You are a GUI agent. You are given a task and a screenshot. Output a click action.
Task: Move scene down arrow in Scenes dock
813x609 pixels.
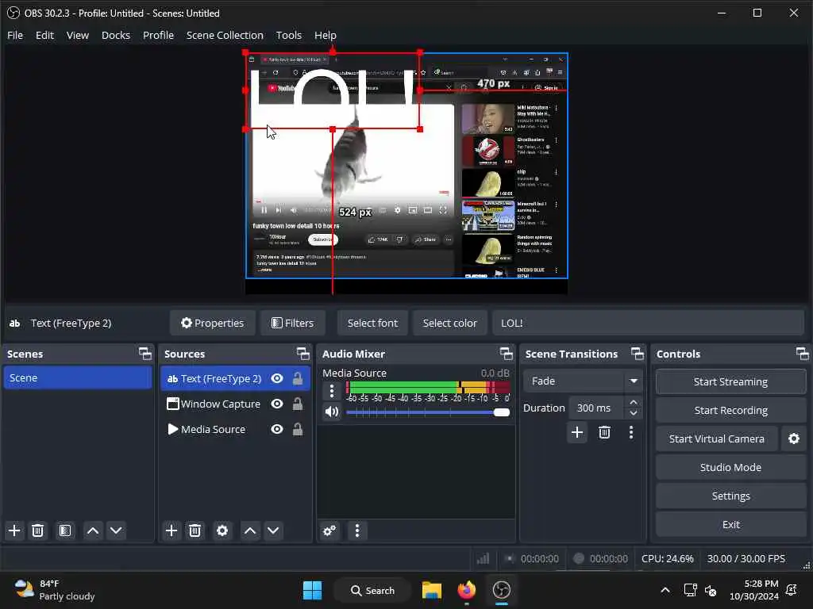116,530
